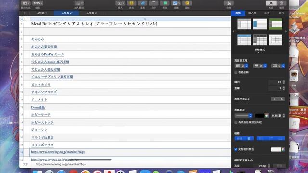The height and width of the screenshot is (173, 308).
Task: Click the Comment (註解) toolbar icon
Action: click(187, 3)
